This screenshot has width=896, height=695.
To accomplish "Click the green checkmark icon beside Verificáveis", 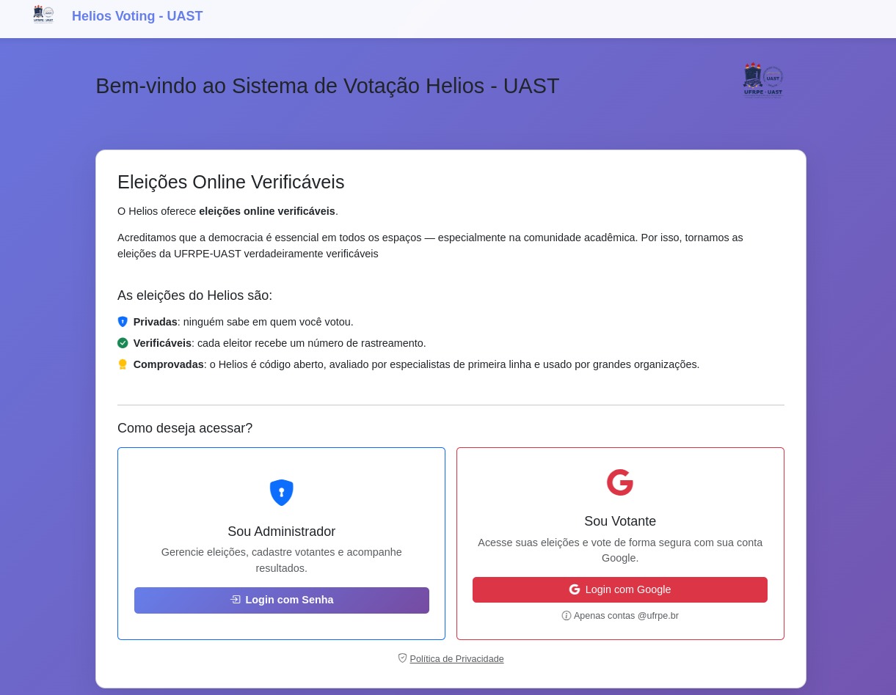I will point(123,343).
